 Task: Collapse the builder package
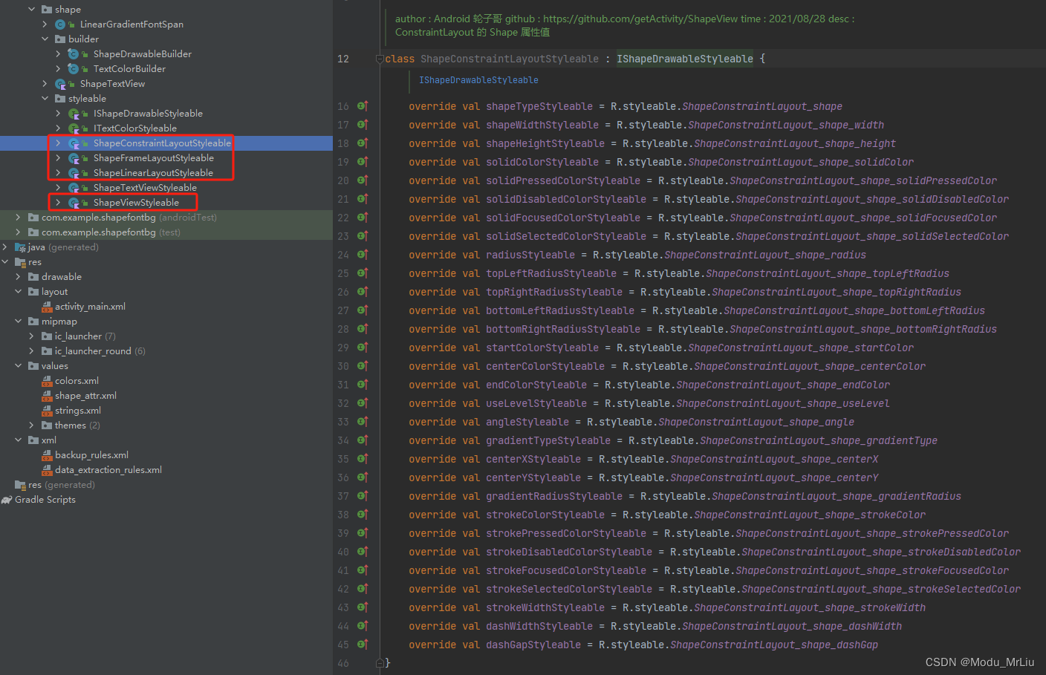[x=45, y=39]
